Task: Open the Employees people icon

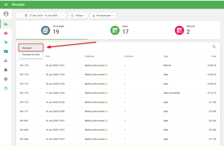Action: [x=6, y=61]
